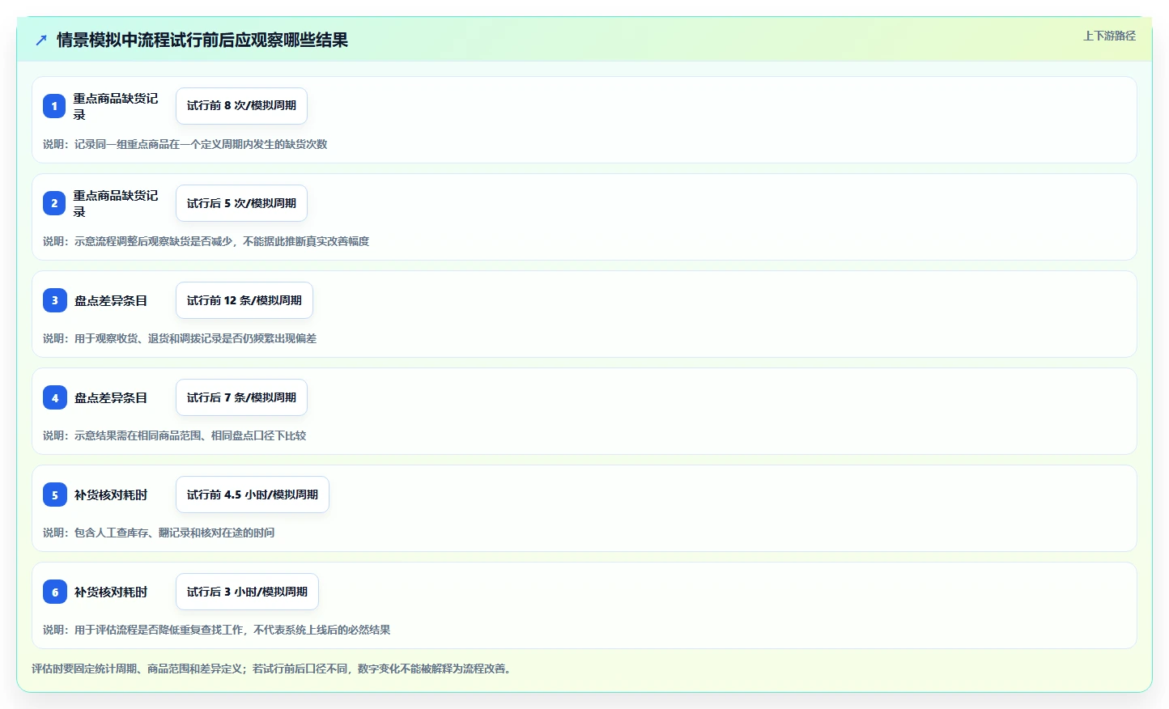
Task: Click the 上下游路径 label
Action: 1109,36
